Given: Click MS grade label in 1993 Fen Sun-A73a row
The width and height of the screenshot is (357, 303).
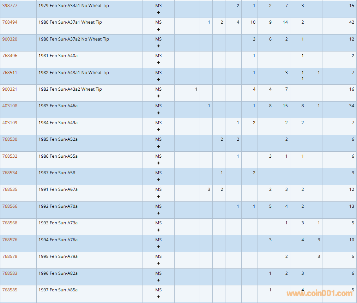Looking at the screenshot, I should coord(158,223).
